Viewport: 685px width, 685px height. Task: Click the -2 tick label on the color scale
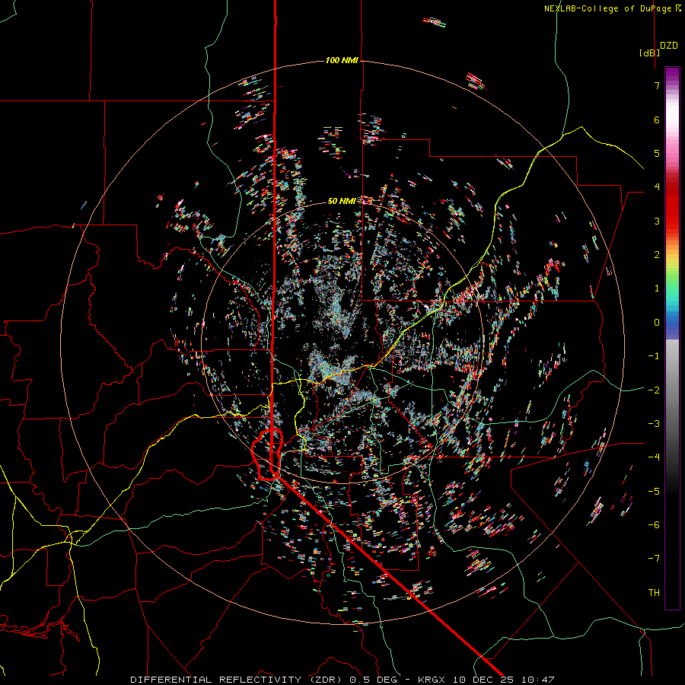pos(654,390)
